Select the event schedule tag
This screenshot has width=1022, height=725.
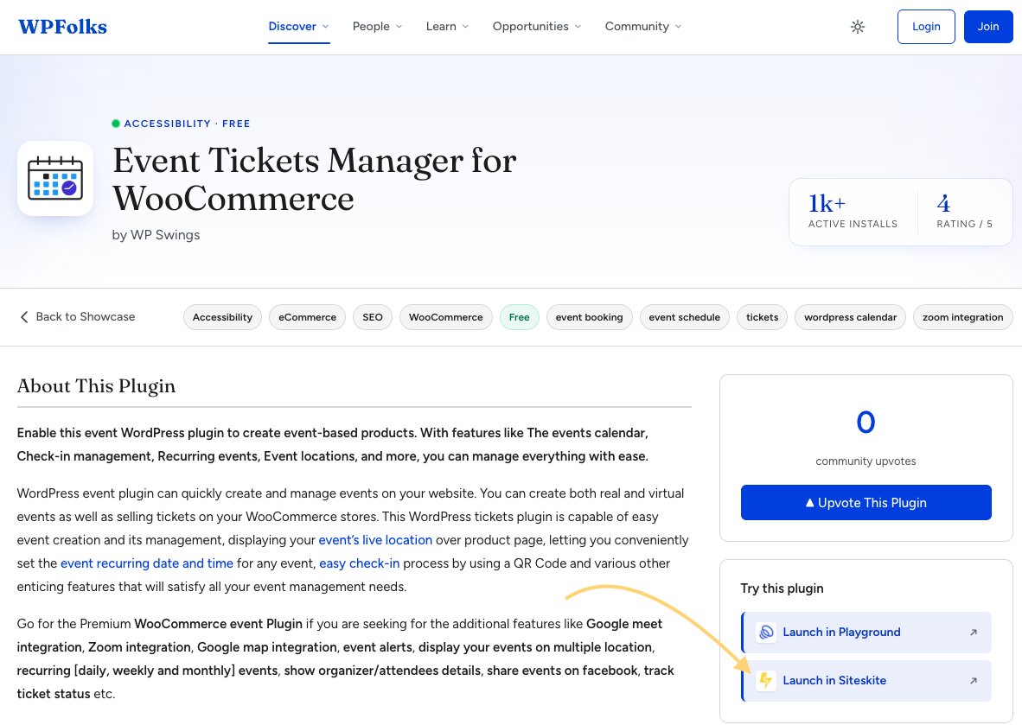pyautogui.click(x=685, y=317)
